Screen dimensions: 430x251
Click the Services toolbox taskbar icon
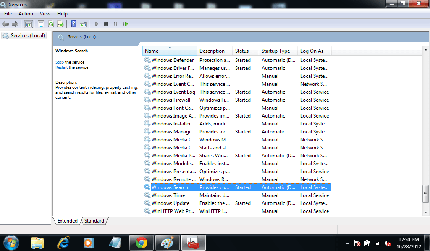(193, 243)
